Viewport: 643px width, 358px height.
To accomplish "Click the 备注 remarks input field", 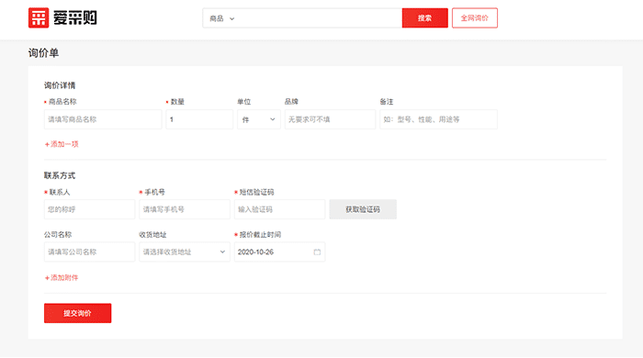I will point(438,119).
